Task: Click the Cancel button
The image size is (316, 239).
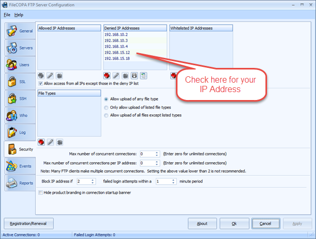Action: (x=265, y=224)
